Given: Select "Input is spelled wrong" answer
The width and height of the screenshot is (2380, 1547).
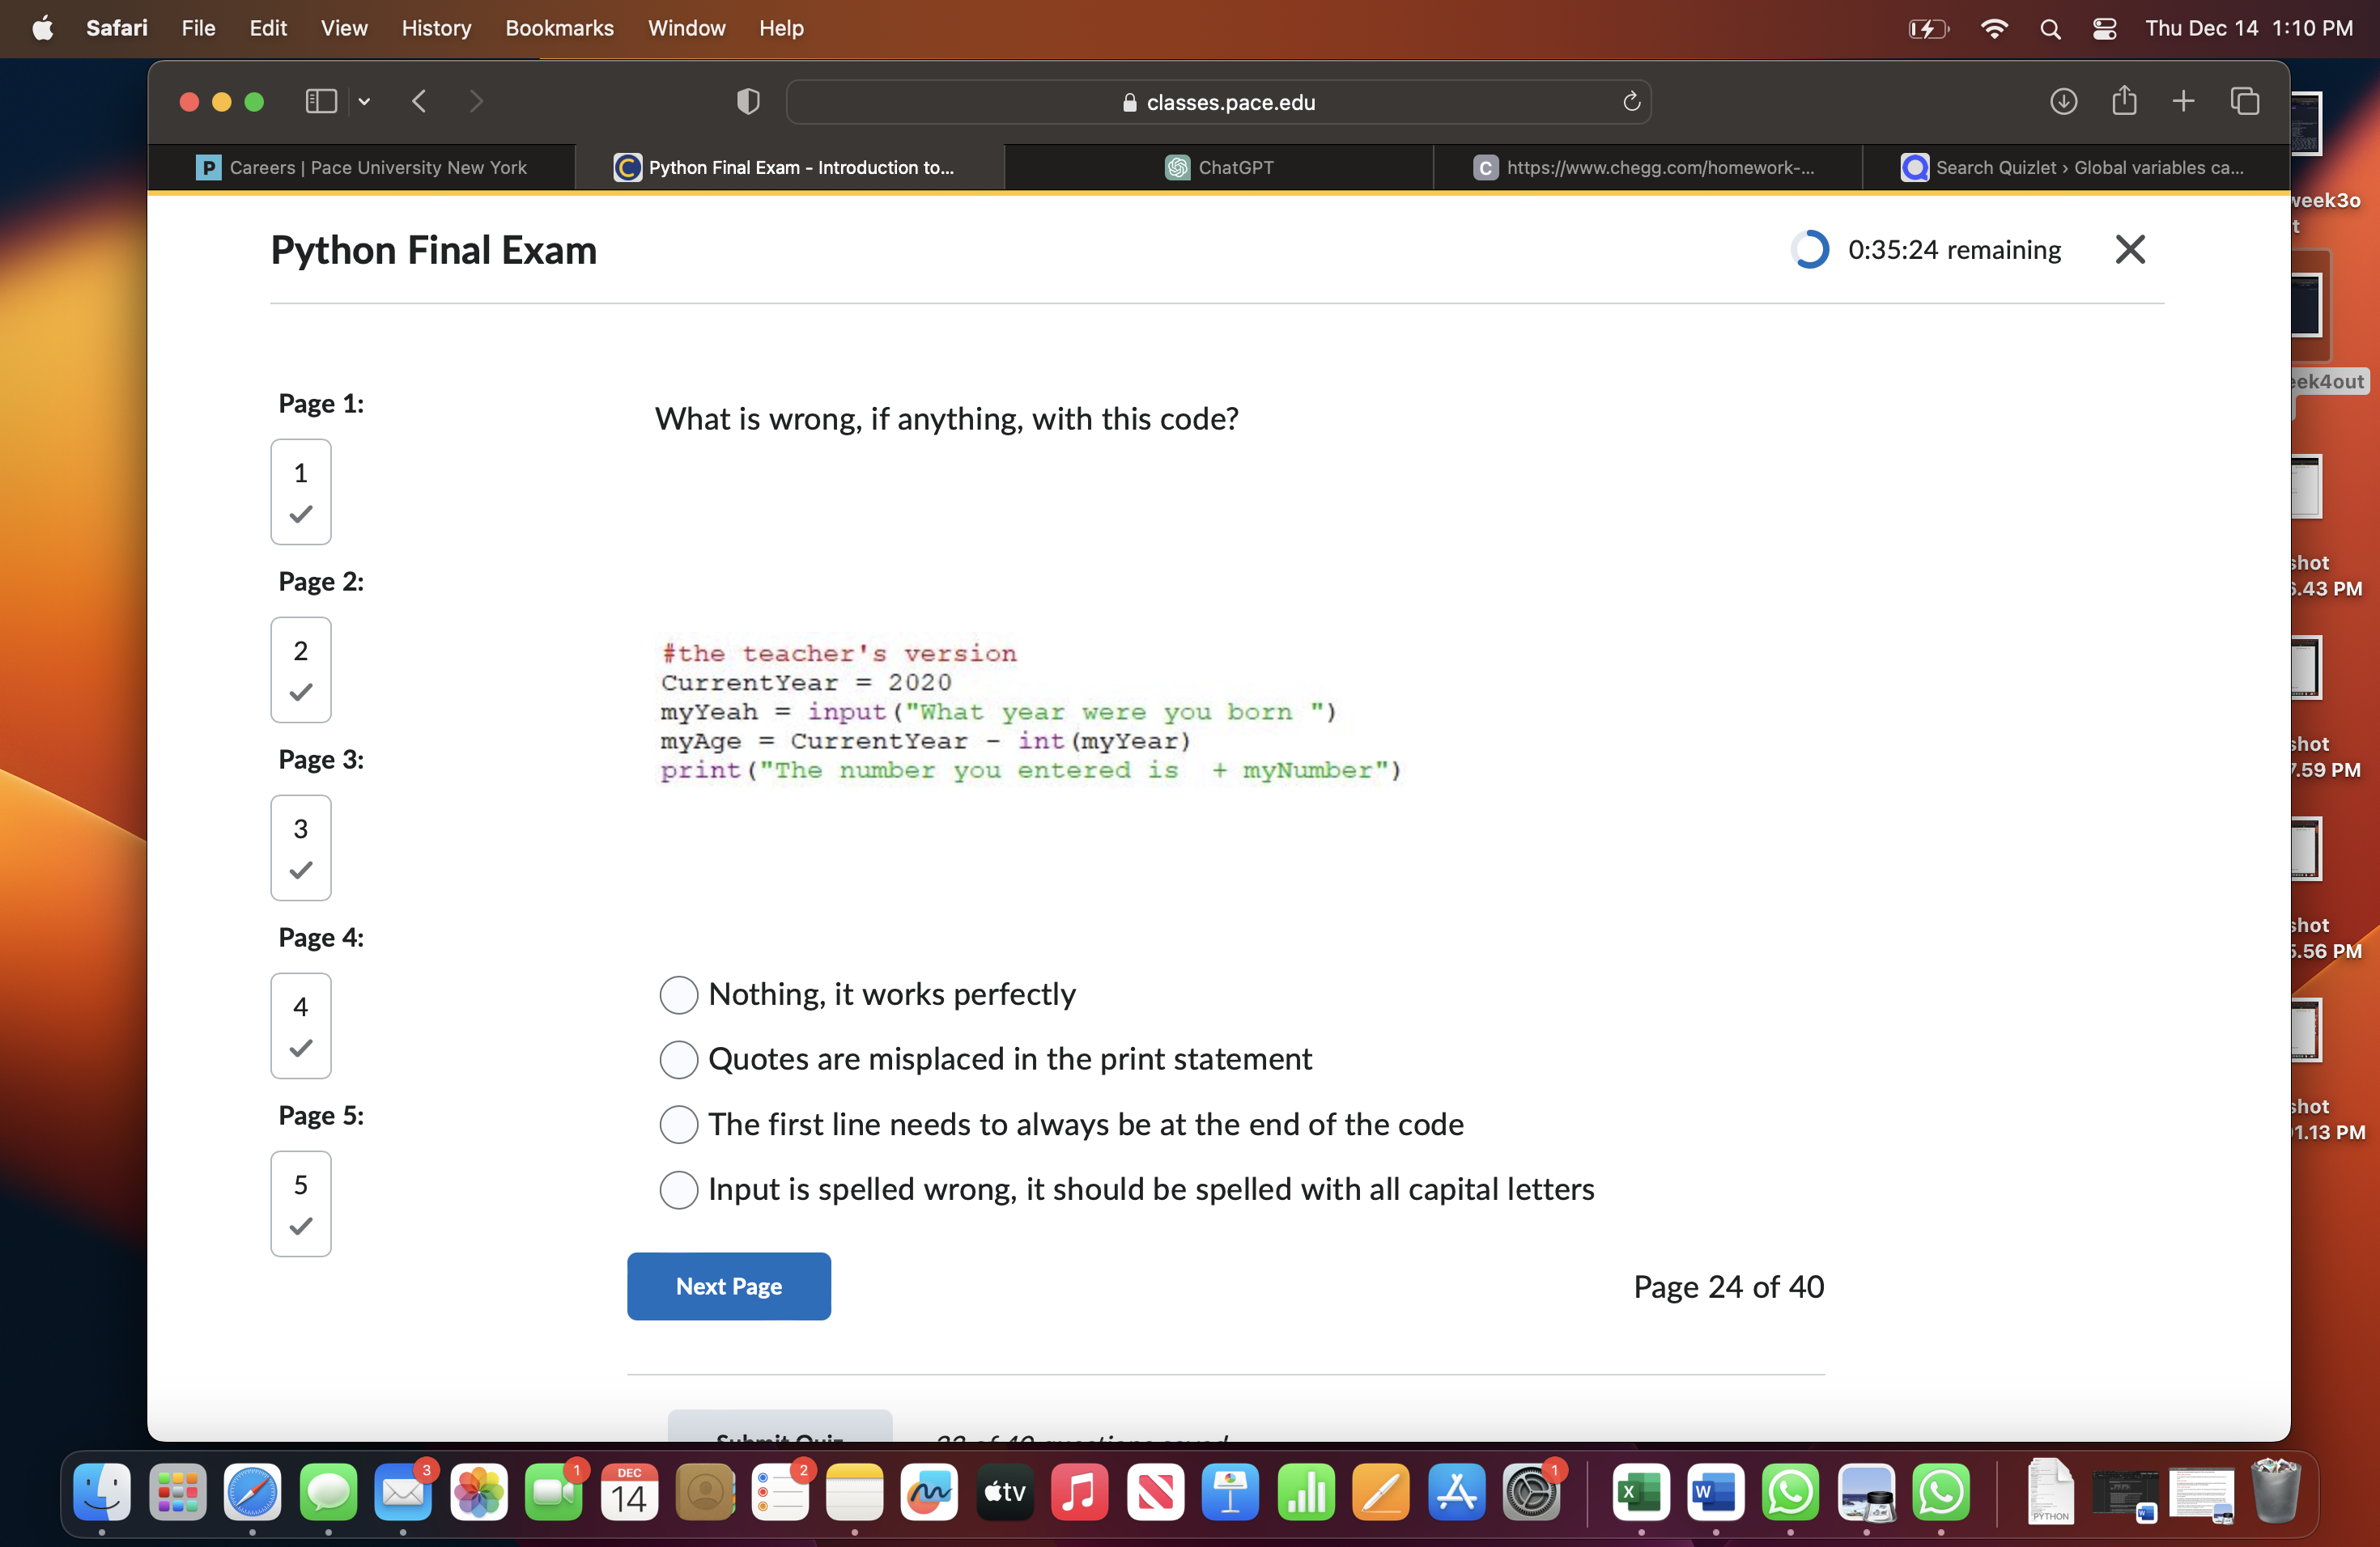Looking at the screenshot, I should click(x=679, y=1189).
